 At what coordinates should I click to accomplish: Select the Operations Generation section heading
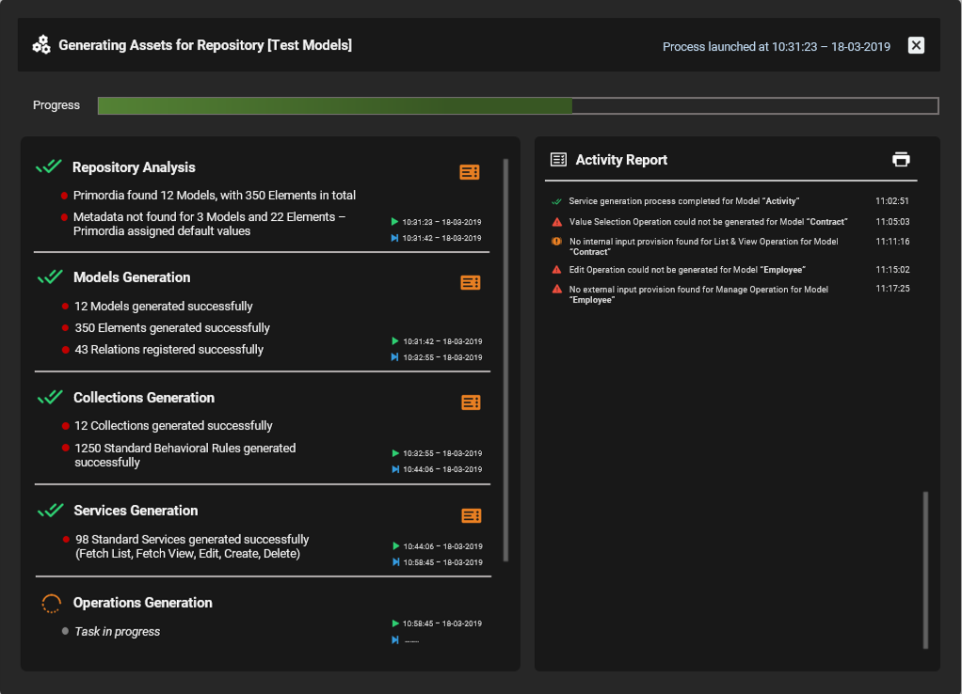(x=143, y=603)
